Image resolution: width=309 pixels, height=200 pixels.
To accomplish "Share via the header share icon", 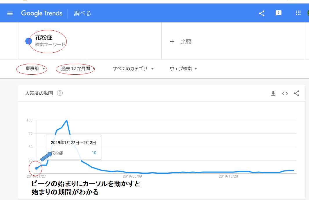I will click(x=262, y=13).
